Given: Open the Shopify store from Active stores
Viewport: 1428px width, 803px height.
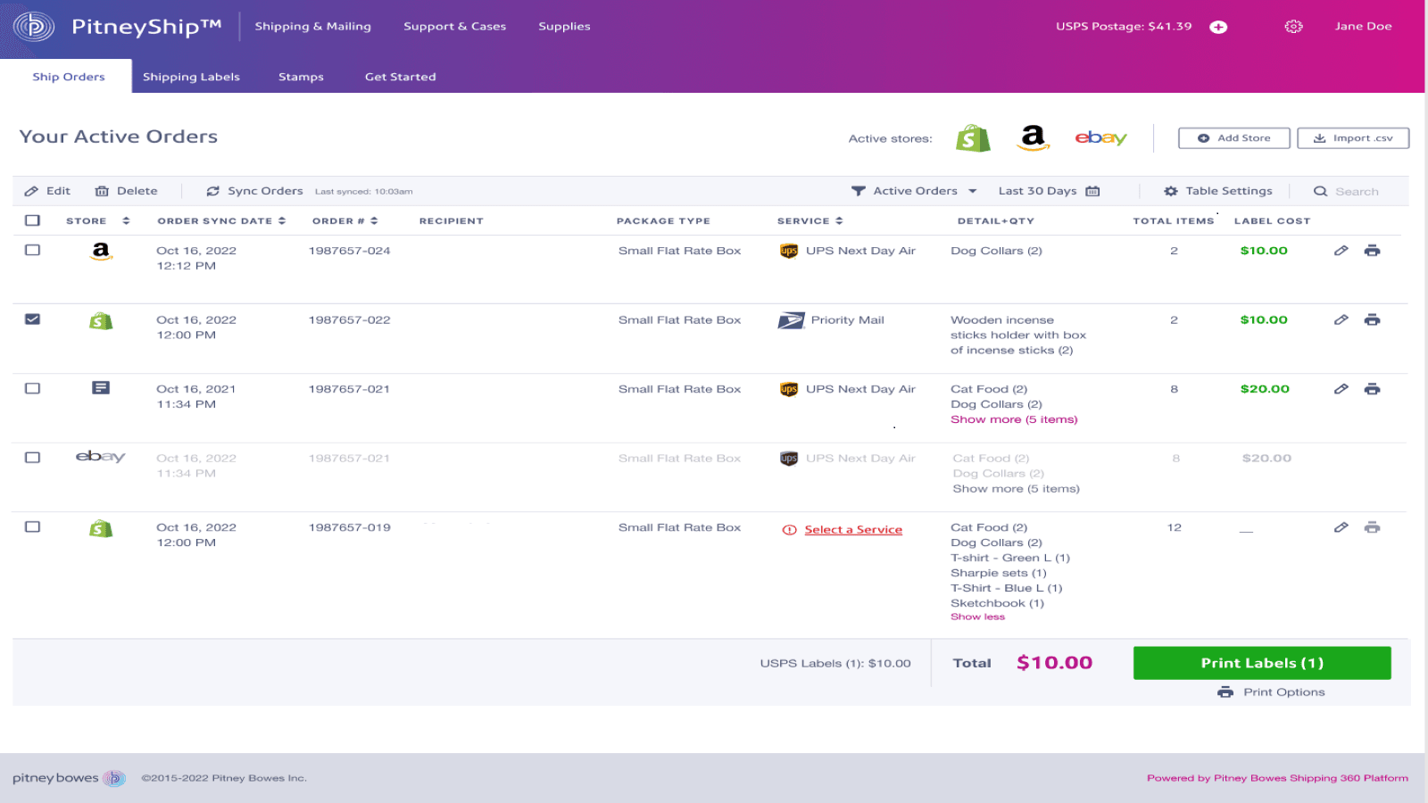Looking at the screenshot, I should tap(973, 137).
